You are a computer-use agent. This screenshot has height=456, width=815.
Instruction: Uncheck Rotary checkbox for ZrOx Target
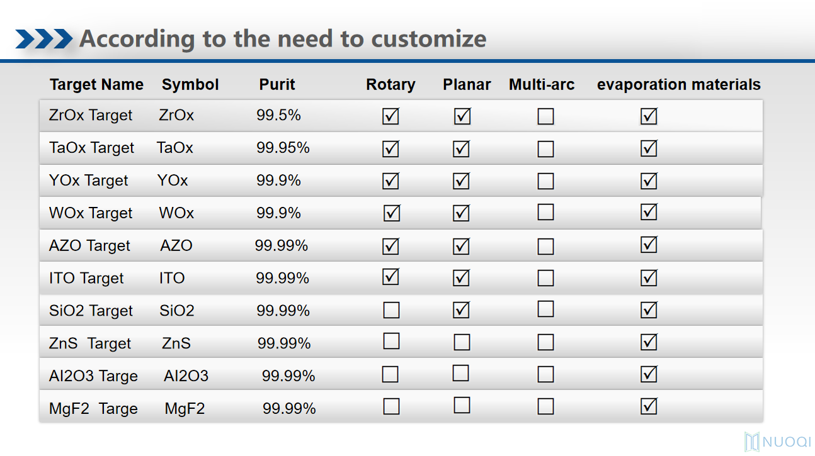point(390,116)
